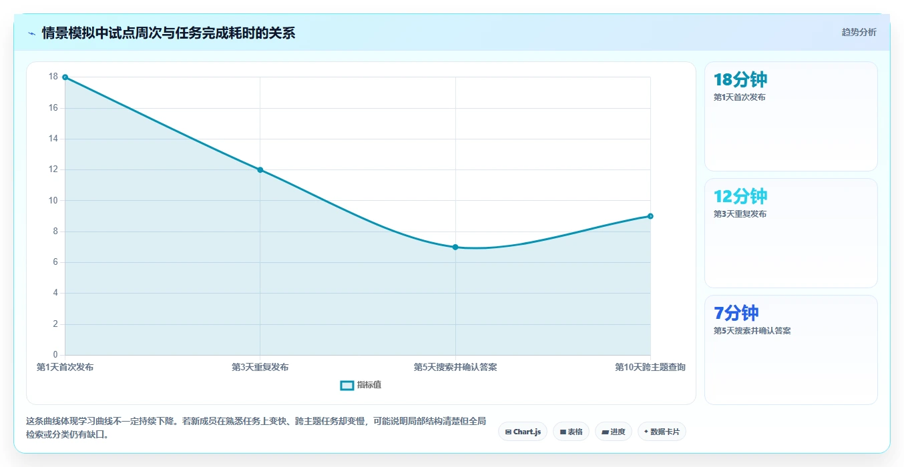The height and width of the screenshot is (467, 904).
Task: Click the data point at 第5天搜索并确认答案
Action: click(455, 247)
